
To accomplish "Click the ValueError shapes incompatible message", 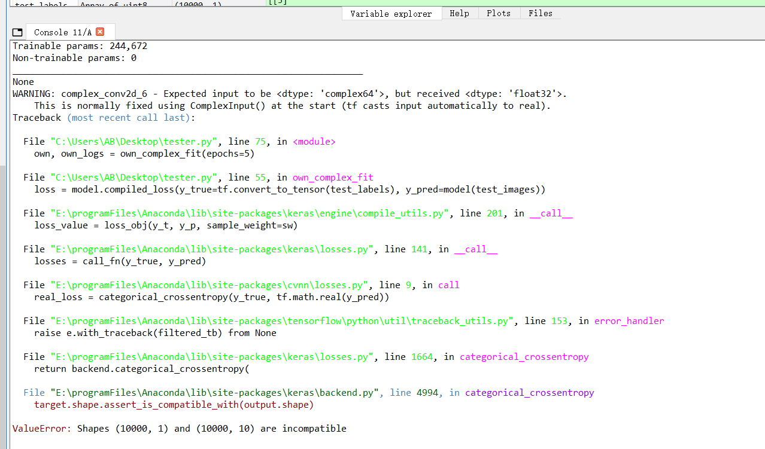I will point(180,429).
